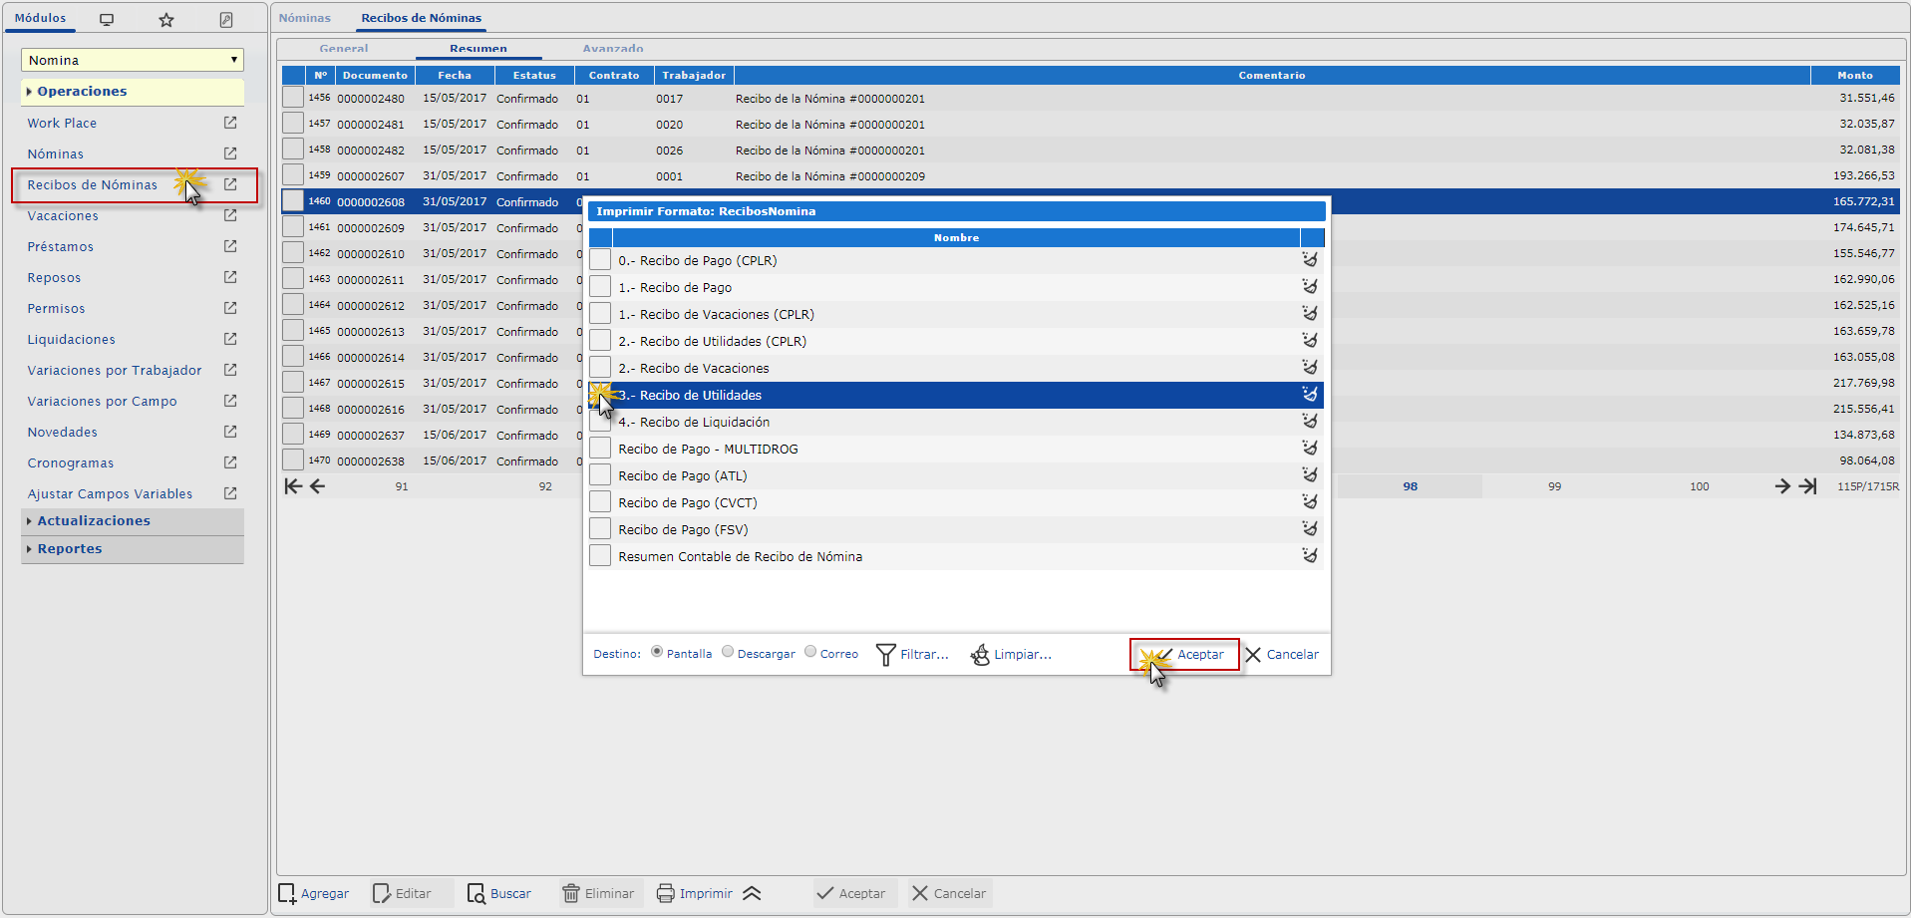The height and width of the screenshot is (918, 1911).
Task: Go to the first page arrow
Action: [x=293, y=486]
